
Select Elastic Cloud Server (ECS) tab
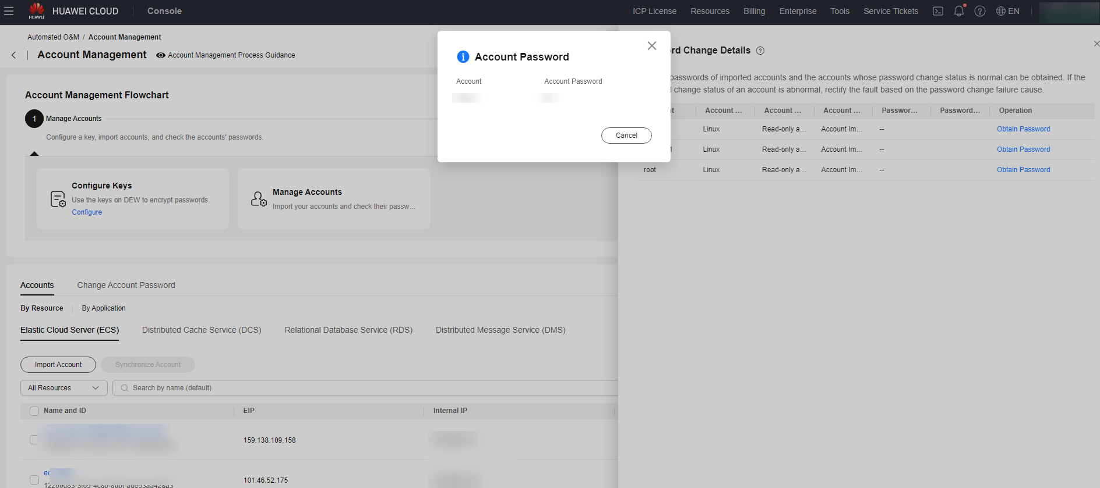70,330
